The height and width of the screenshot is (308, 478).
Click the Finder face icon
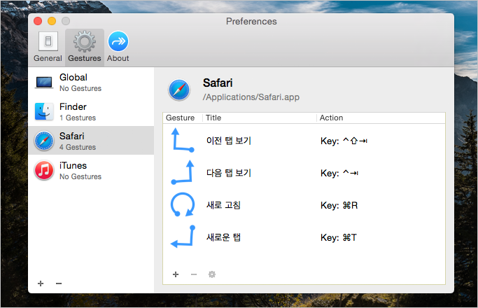tap(44, 111)
